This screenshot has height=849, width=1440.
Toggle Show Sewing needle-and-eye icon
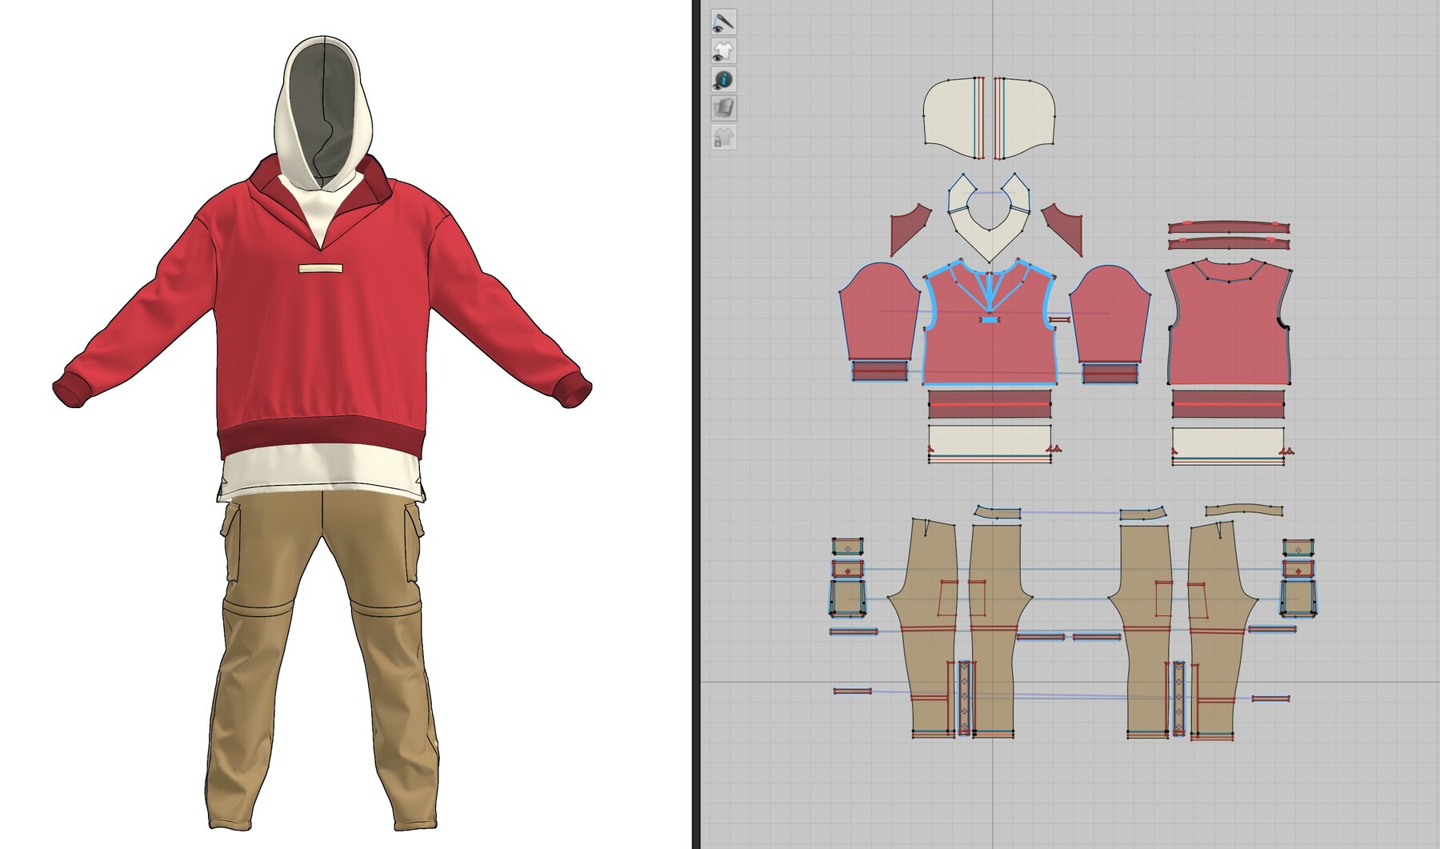723,22
